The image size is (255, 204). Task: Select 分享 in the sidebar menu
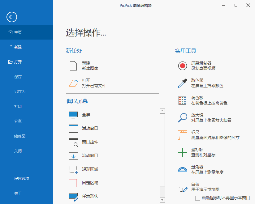tap(18, 121)
